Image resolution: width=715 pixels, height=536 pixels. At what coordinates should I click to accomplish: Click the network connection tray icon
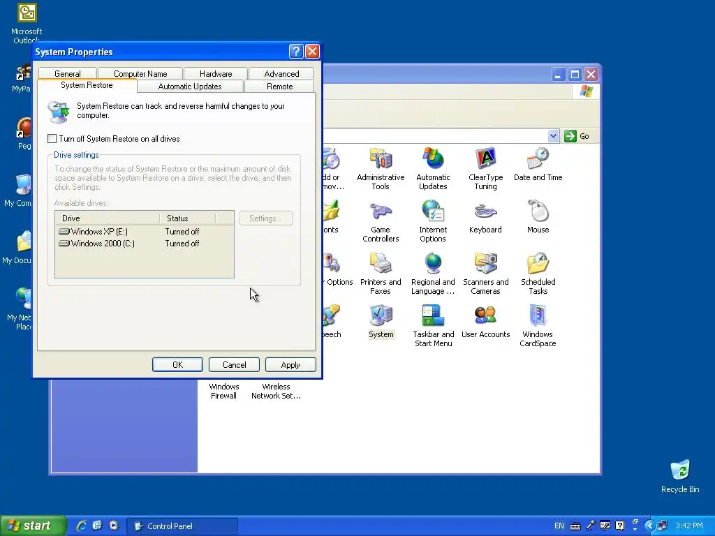(663, 526)
